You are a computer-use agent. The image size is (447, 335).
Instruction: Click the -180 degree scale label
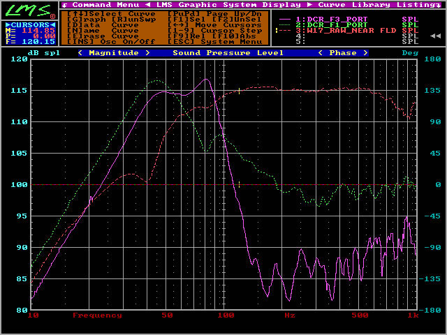point(430,310)
